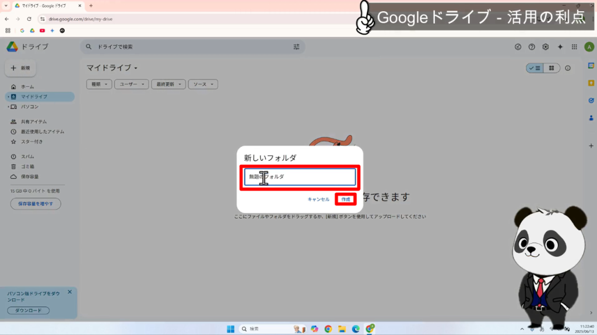Open ゴミ箱 in sidebar
Viewport: 597px width, 335px height.
pos(40,167)
